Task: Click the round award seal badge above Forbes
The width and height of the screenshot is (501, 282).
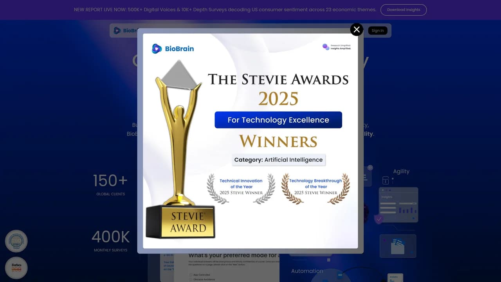Action: 16,241
